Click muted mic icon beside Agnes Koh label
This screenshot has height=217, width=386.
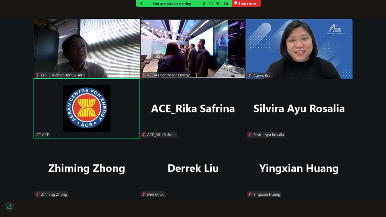click(x=249, y=76)
